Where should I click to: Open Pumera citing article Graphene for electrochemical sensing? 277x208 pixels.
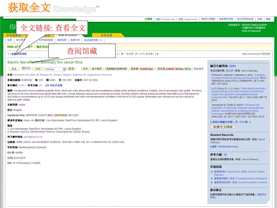pos(238,76)
